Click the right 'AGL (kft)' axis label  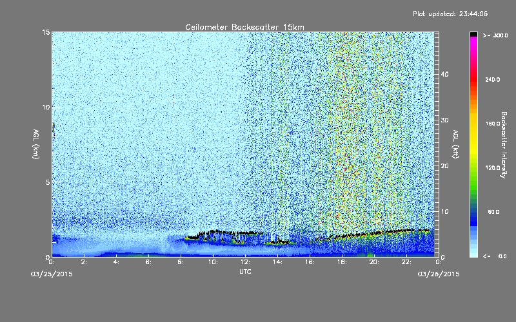click(456, 144)
